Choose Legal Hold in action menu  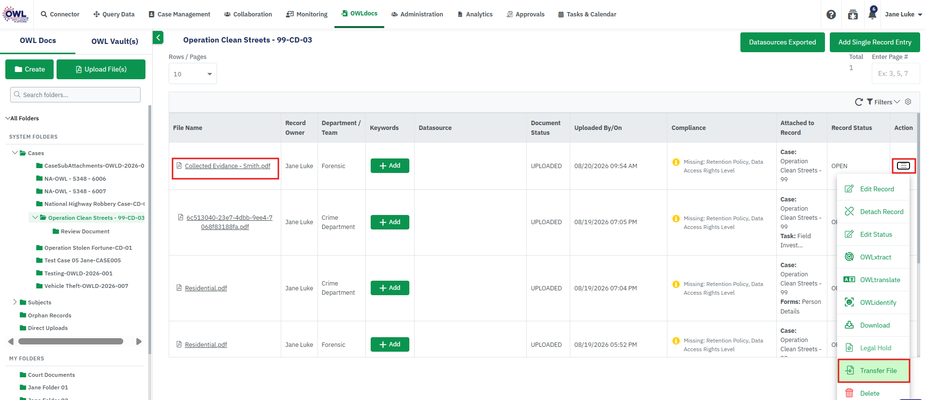click(x=873, y=348)
